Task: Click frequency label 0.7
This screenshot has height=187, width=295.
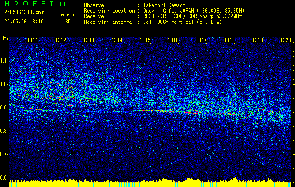Action: coord(4,154)
